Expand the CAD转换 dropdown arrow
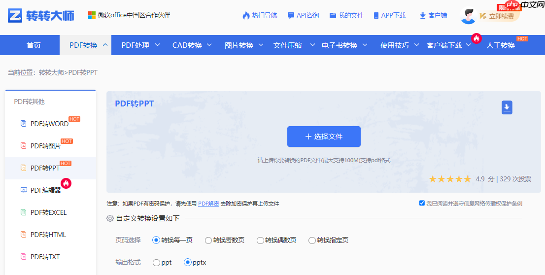Image resolution: width=545 pixels, height=275 pixels. [209, 44]
